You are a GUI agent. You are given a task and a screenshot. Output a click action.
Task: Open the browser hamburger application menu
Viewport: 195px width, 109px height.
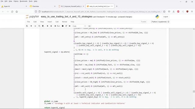(x=192, y=12)
